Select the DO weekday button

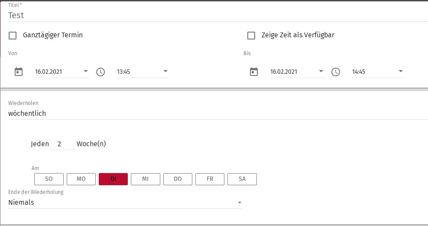(x=178, y=179)
